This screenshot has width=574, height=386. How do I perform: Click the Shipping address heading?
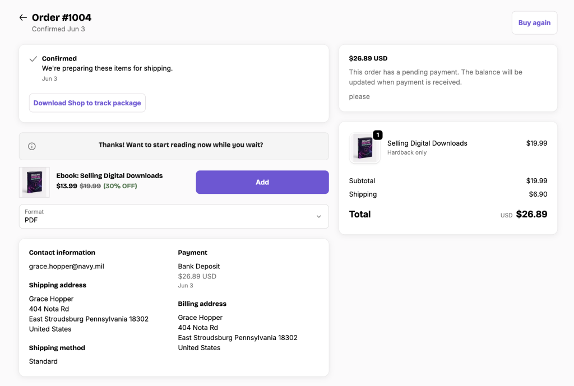coord(58,285)
